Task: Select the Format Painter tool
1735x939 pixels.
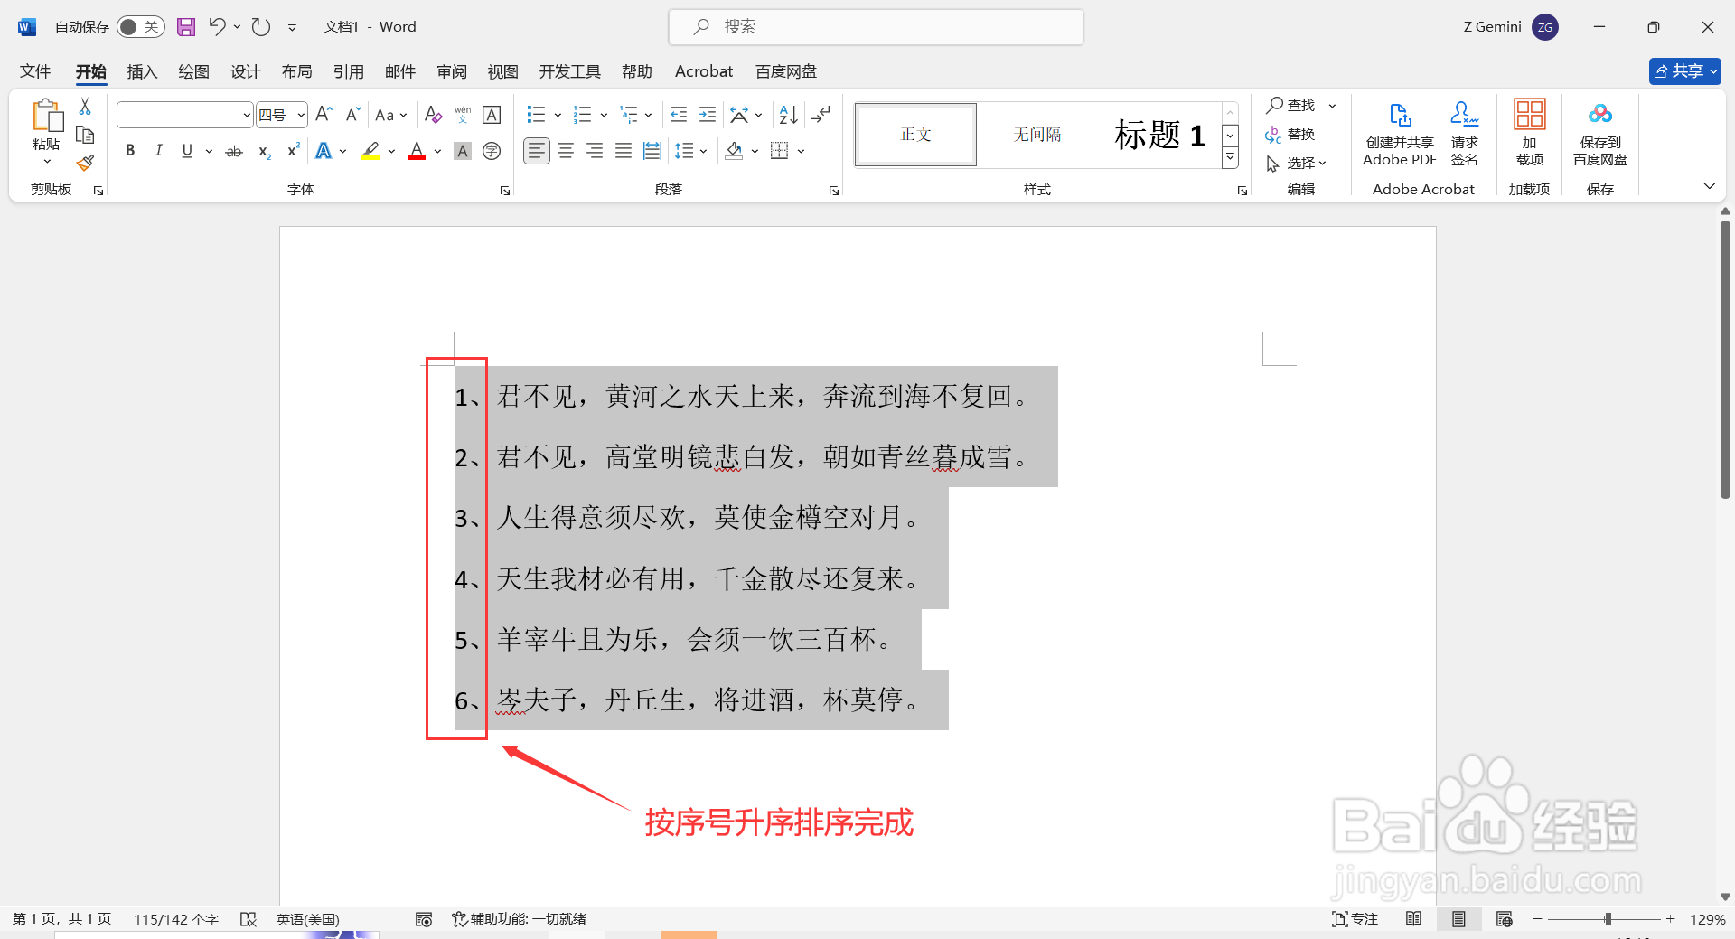Action: pyautogui.click(x=84, y=163)
